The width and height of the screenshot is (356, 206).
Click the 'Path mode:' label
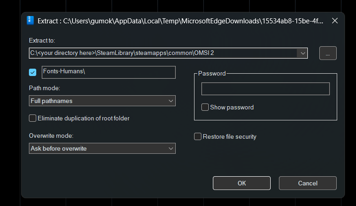44,88
